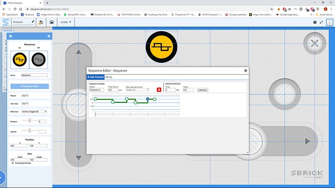Click the pencil icon beside the Dionysus name

pos(32,22)
